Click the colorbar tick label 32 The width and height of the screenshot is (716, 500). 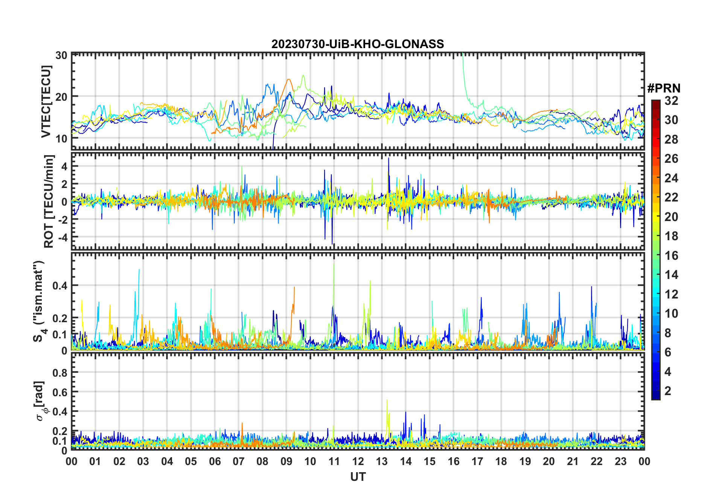(671, 101)
